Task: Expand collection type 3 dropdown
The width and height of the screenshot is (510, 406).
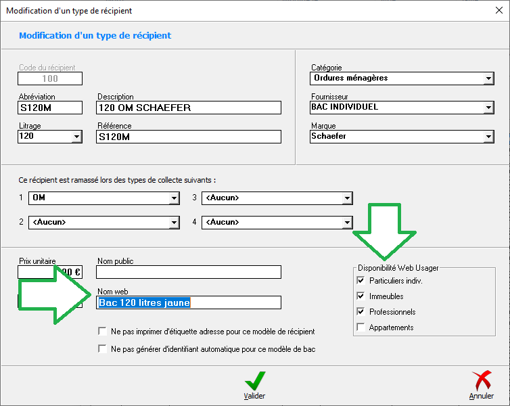Action: 347,198
